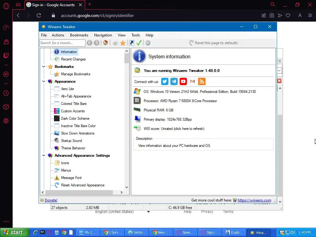Open Twitch from the Opera sidebar
Viewport: 316px width, 237px height.
pyautogui.click(x=6, y=56)
